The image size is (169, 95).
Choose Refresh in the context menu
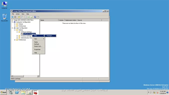39,44
